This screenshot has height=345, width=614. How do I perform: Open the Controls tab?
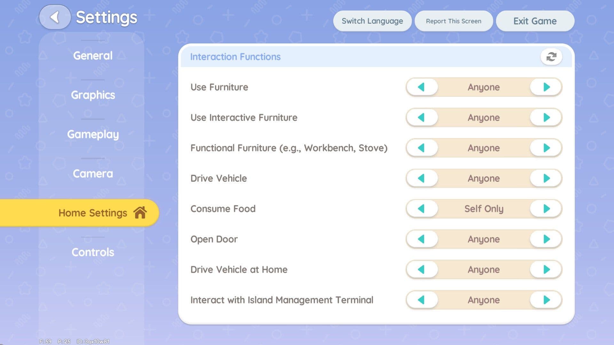click(x=93, y=252)
